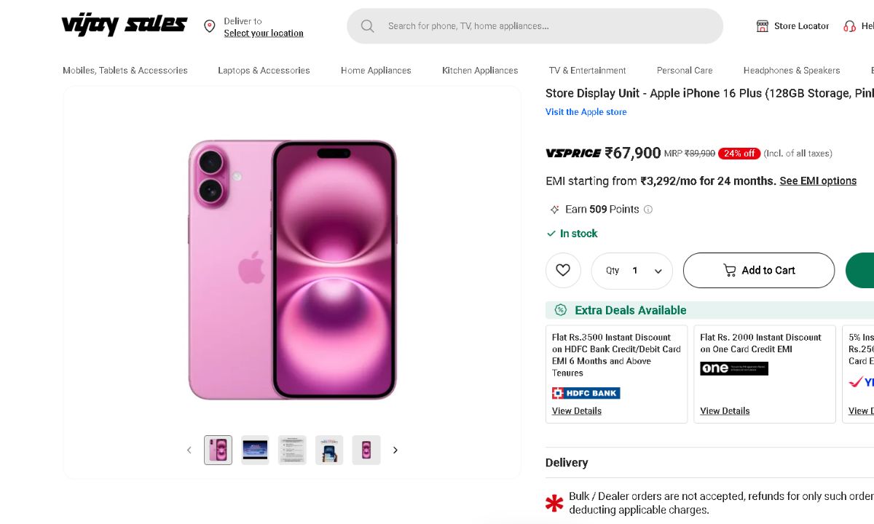
Task: View Details of HDFC Bank offer
Action: tap(577, 411)
